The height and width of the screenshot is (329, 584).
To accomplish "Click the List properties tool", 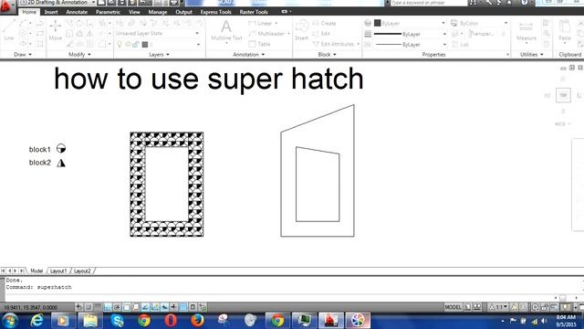I will (460, 45).
